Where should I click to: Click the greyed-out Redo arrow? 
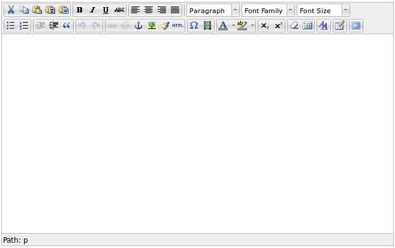tap(96, 26)
